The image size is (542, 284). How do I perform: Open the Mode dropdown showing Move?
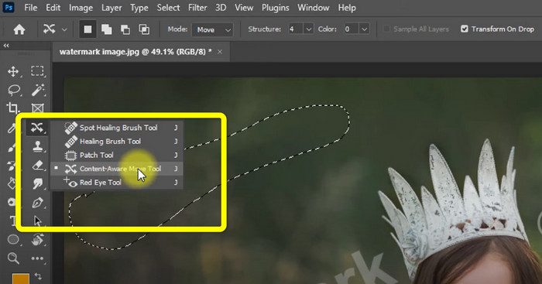[x=212, y=29]
